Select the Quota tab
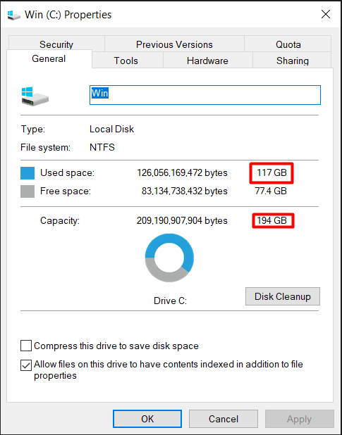The height and width of the screenshot is (435, 342). (288, 44)
